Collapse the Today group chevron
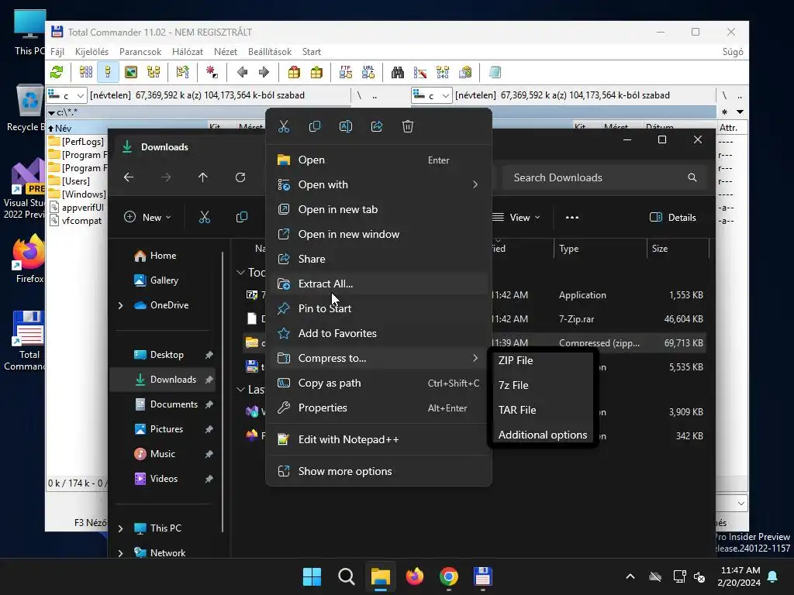This screenshot has height=595, width=794. 240,273
